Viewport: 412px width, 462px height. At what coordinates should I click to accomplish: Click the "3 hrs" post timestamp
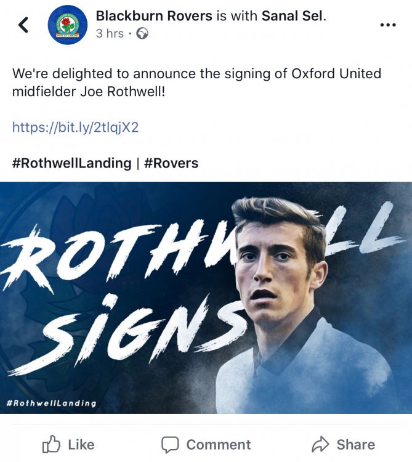point(110,33)
